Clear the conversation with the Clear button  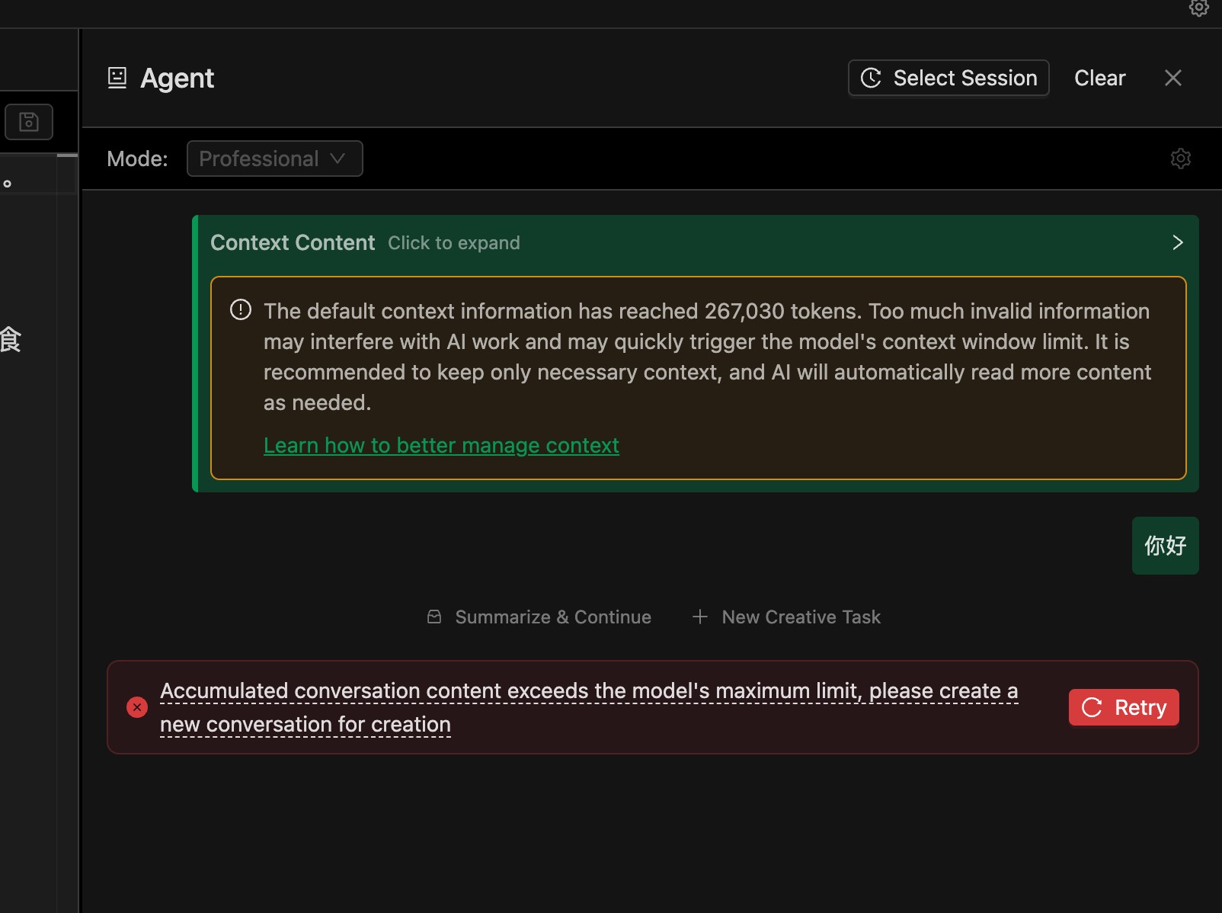coord(1099,78)
